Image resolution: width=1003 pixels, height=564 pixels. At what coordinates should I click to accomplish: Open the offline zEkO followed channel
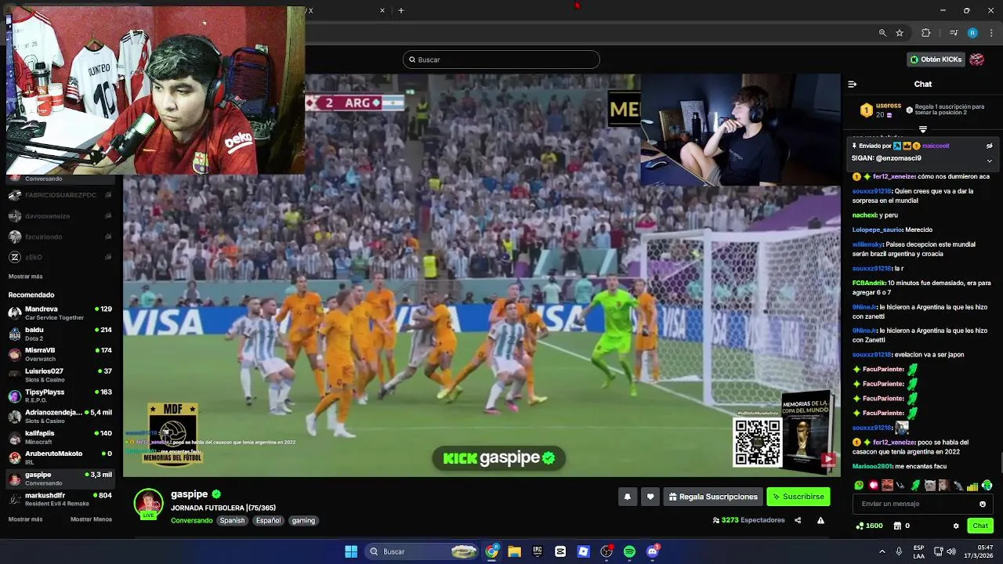pyautogui.click(x=60, y=257)
